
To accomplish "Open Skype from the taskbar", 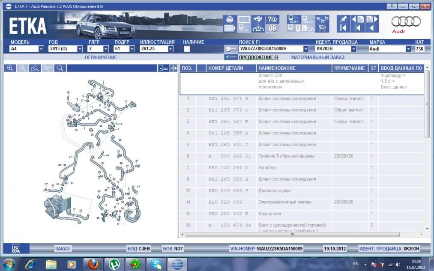I will tap(156, 264).
